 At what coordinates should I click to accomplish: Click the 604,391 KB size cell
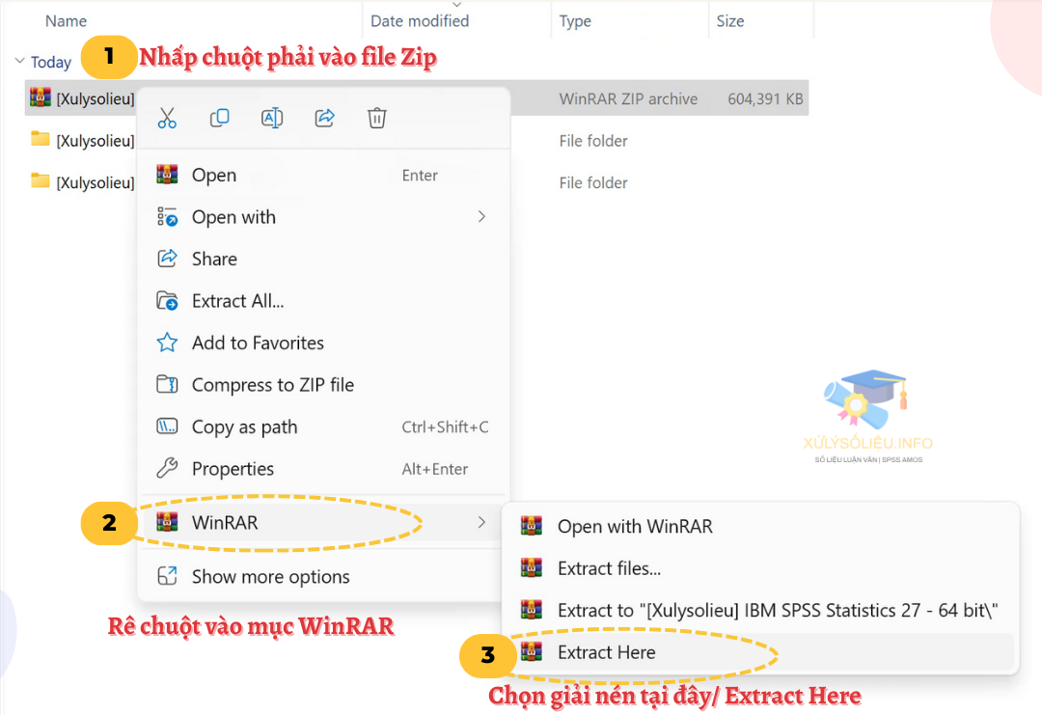click(765, 99)
